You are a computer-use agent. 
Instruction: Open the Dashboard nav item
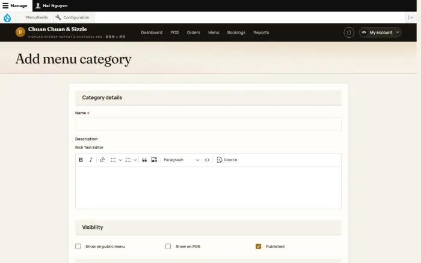coord(152,32)
